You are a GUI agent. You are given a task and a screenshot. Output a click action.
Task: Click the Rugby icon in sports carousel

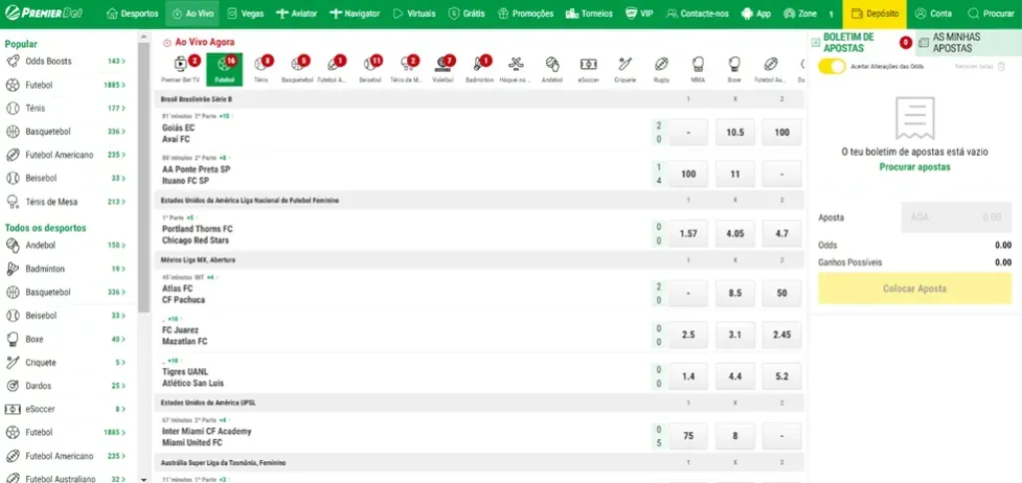[x=661, y=67]
